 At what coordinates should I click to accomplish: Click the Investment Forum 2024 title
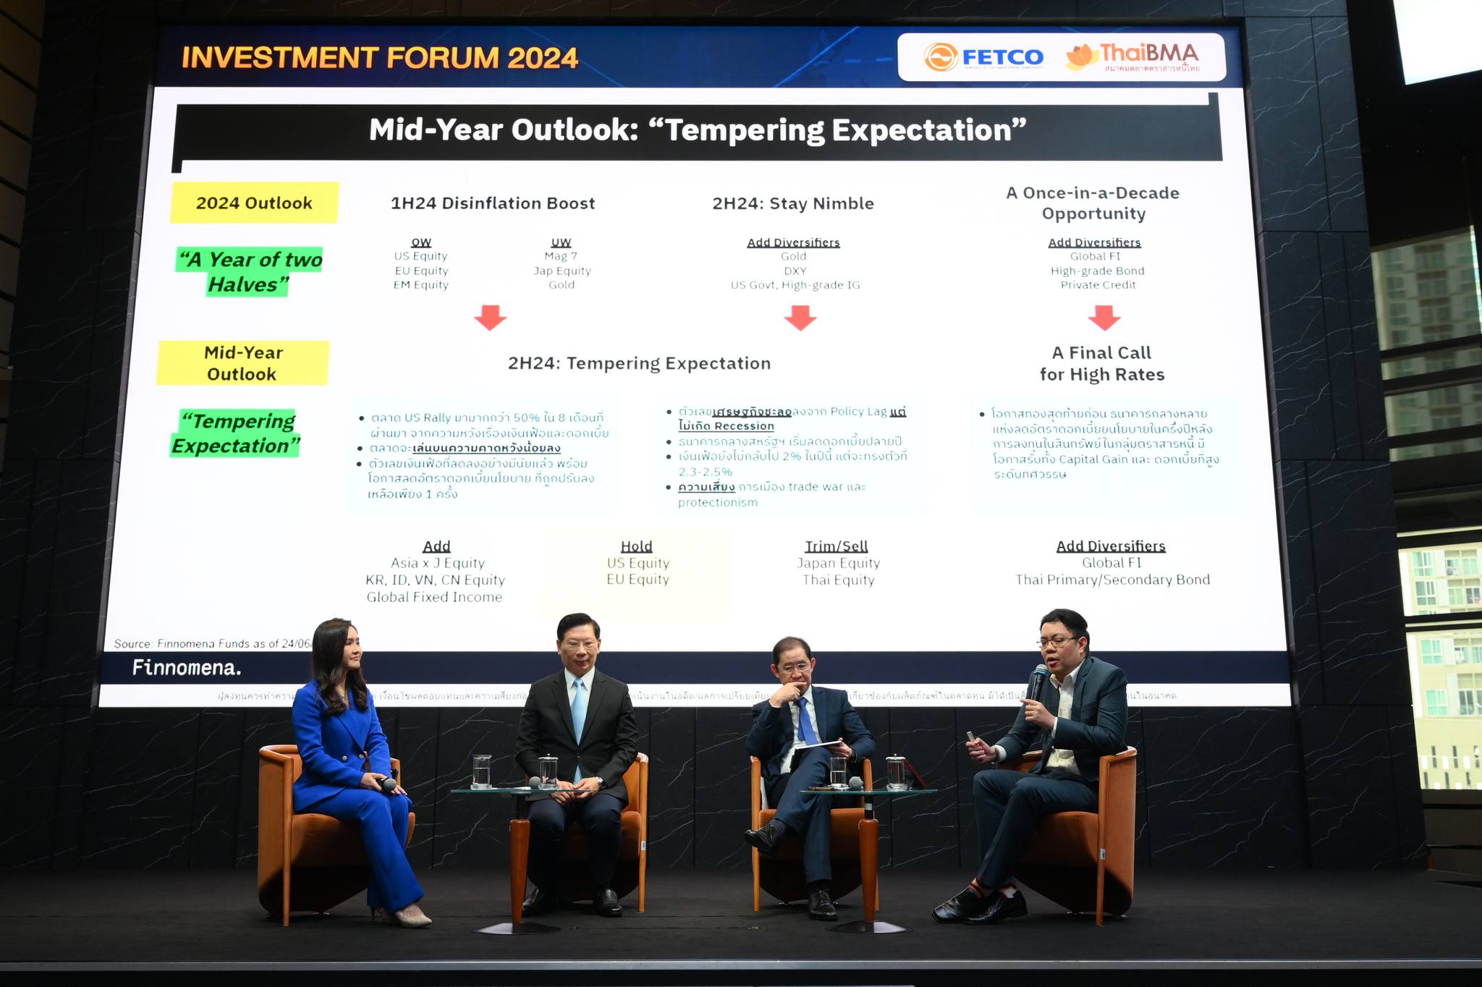pyautogui.click(x=380, y=58)
